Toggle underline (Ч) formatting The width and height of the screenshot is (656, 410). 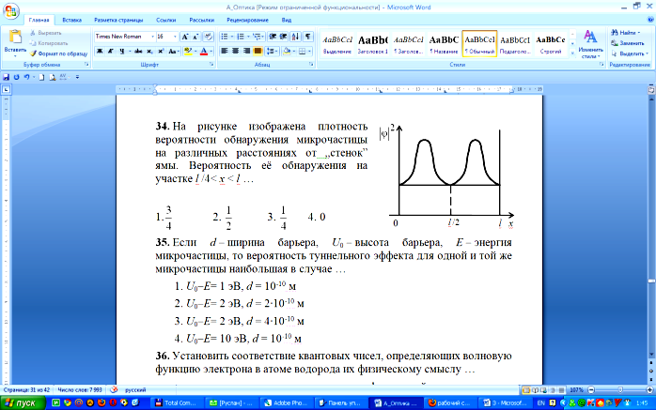[x=123, y=51]
